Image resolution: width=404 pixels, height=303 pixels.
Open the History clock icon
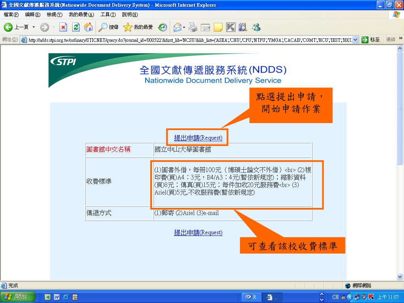click(x=163, y=27)
